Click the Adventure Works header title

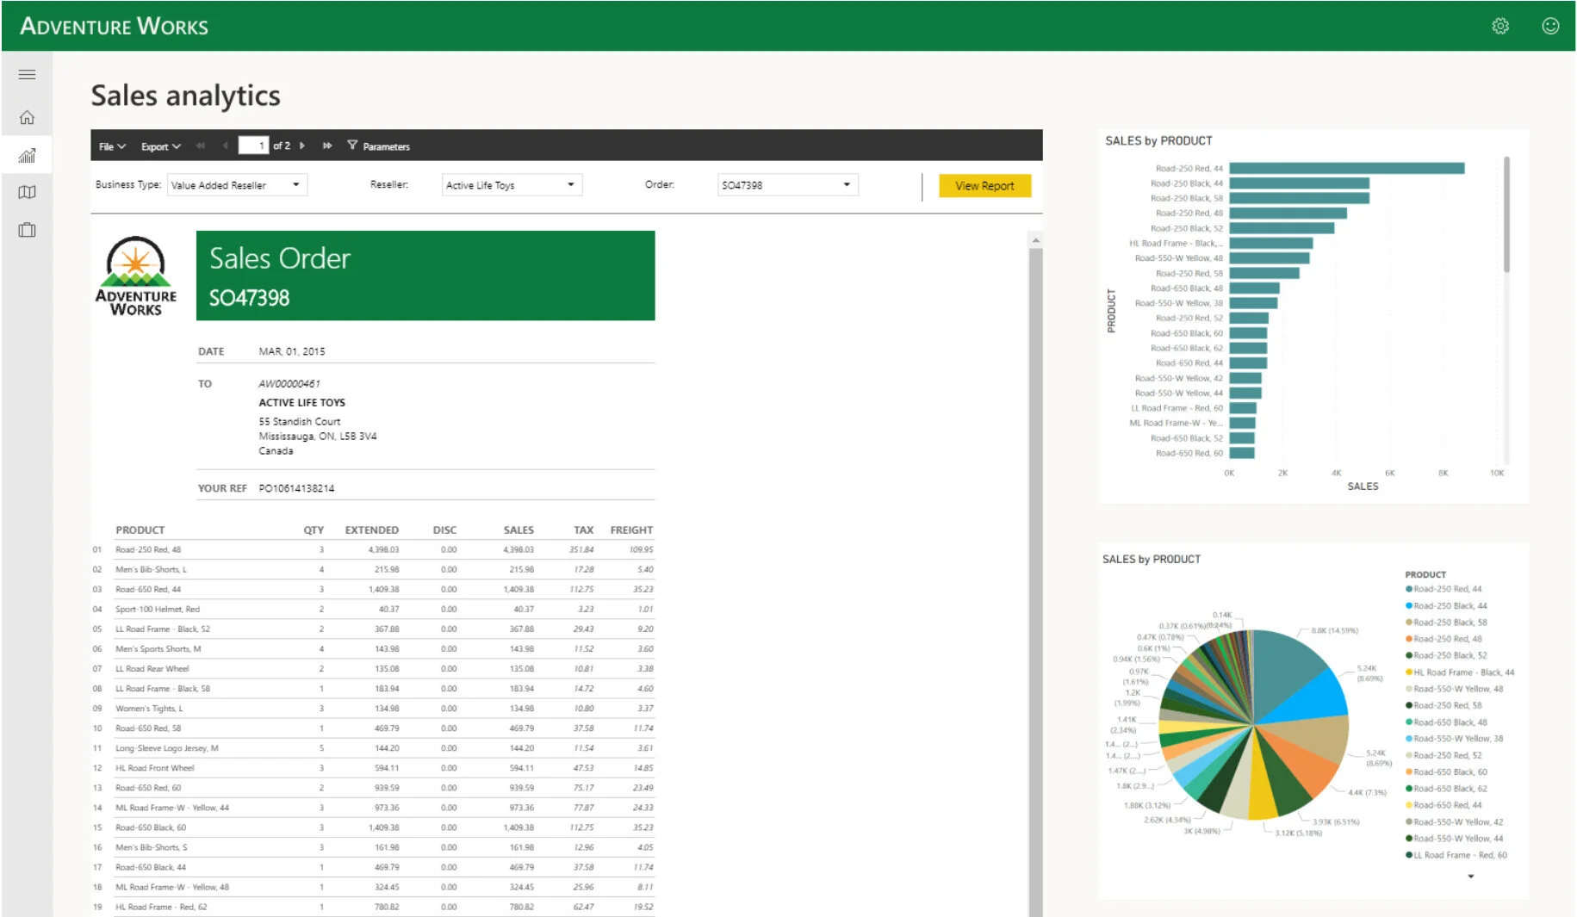tap(114, 26)
